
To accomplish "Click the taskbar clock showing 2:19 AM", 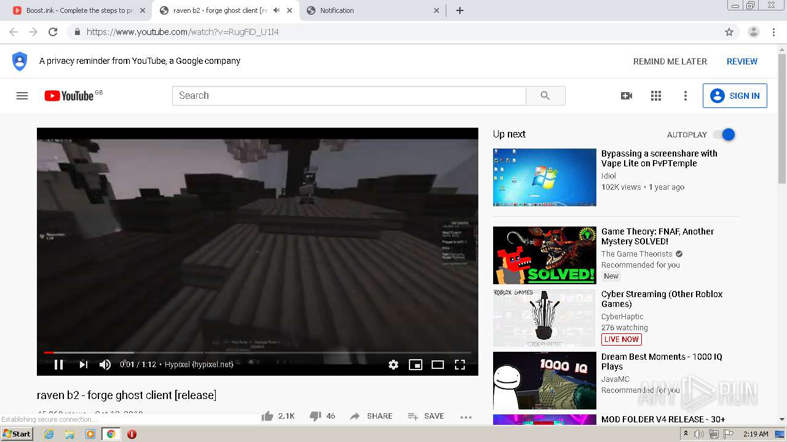I will pyautogui.click(x=756, y=434).
